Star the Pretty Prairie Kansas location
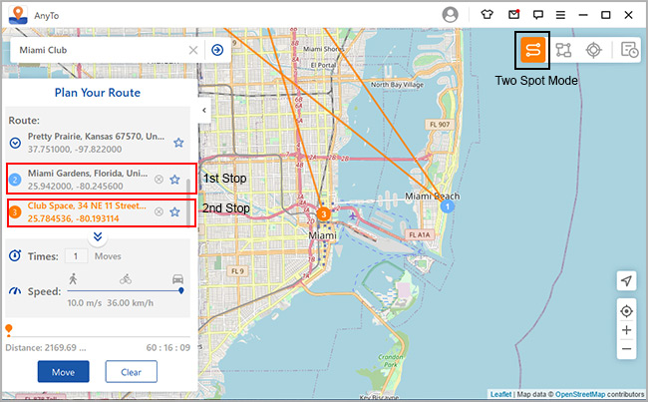The image size is (648, 402). 178,143
